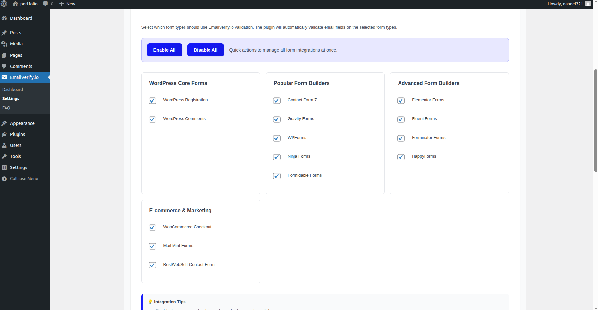Click the Plugins plug icon
The image size is (598, 310).
(x=4, y=134)
